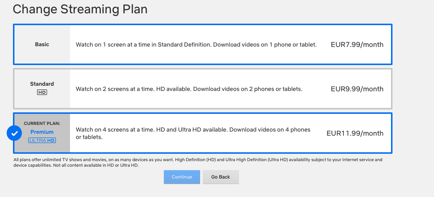Viewport: 434px width, 197px height.
Task: Click the Standard plan name text
Action: point(42,84)
